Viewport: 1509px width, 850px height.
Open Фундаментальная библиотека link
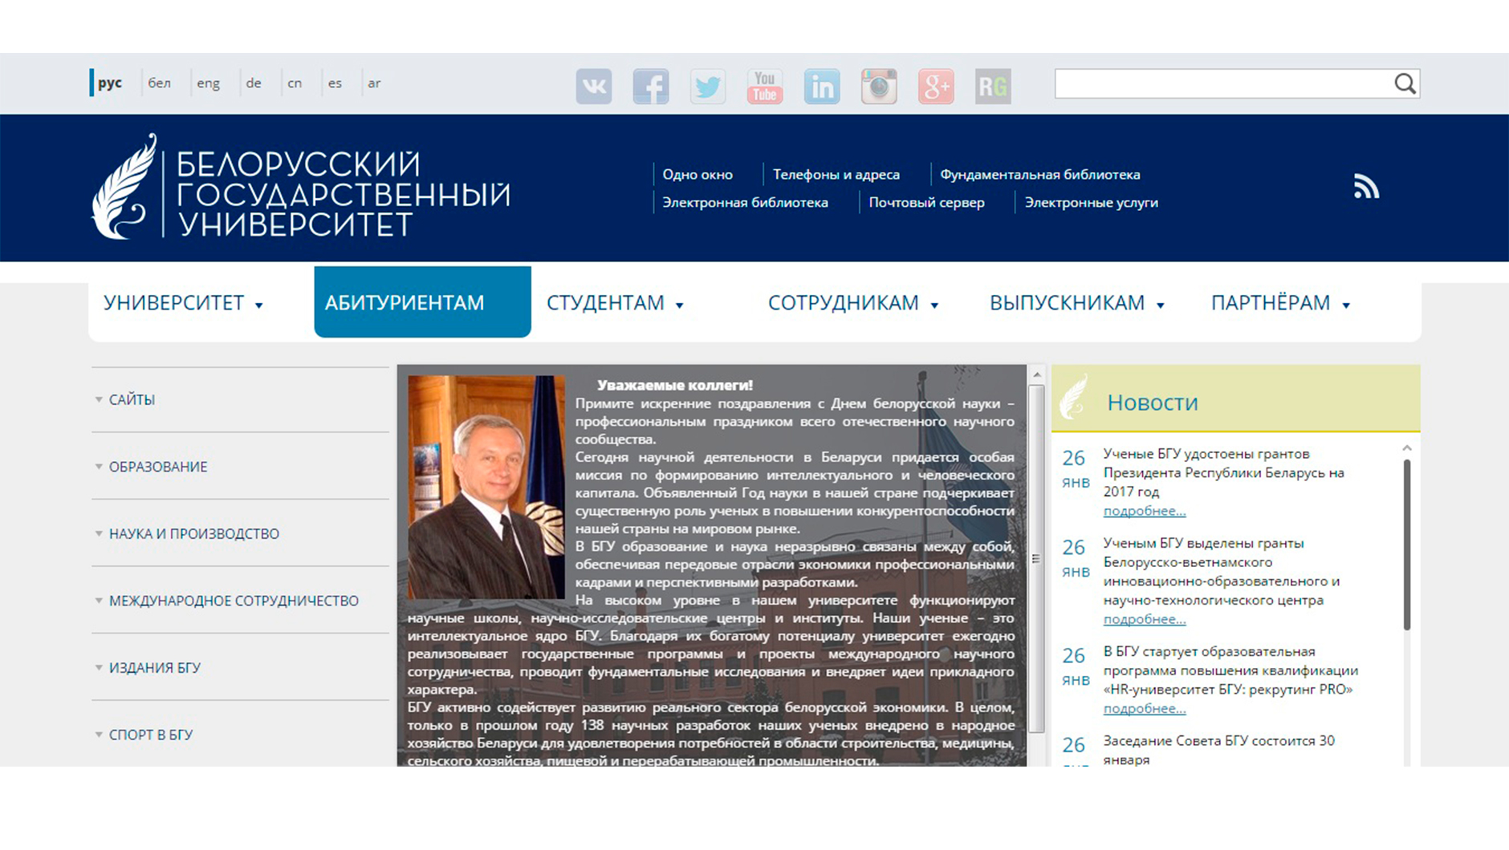pos(1039,174)
